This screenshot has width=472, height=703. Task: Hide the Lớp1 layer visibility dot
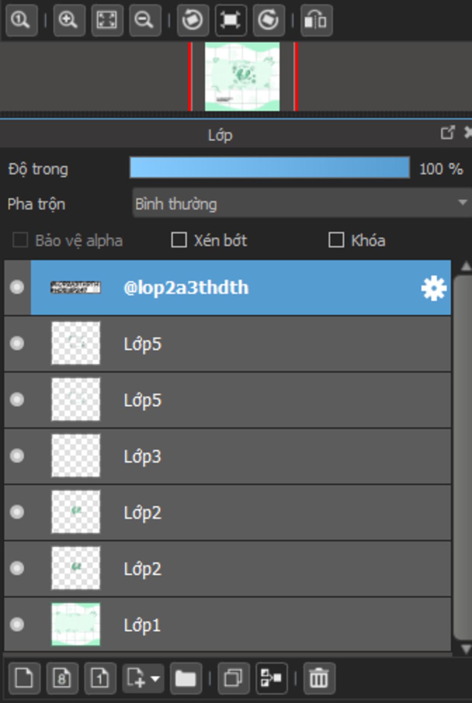[17, 625]
